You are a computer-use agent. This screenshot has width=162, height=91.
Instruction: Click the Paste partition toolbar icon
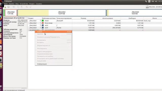(x=22, y=7)
